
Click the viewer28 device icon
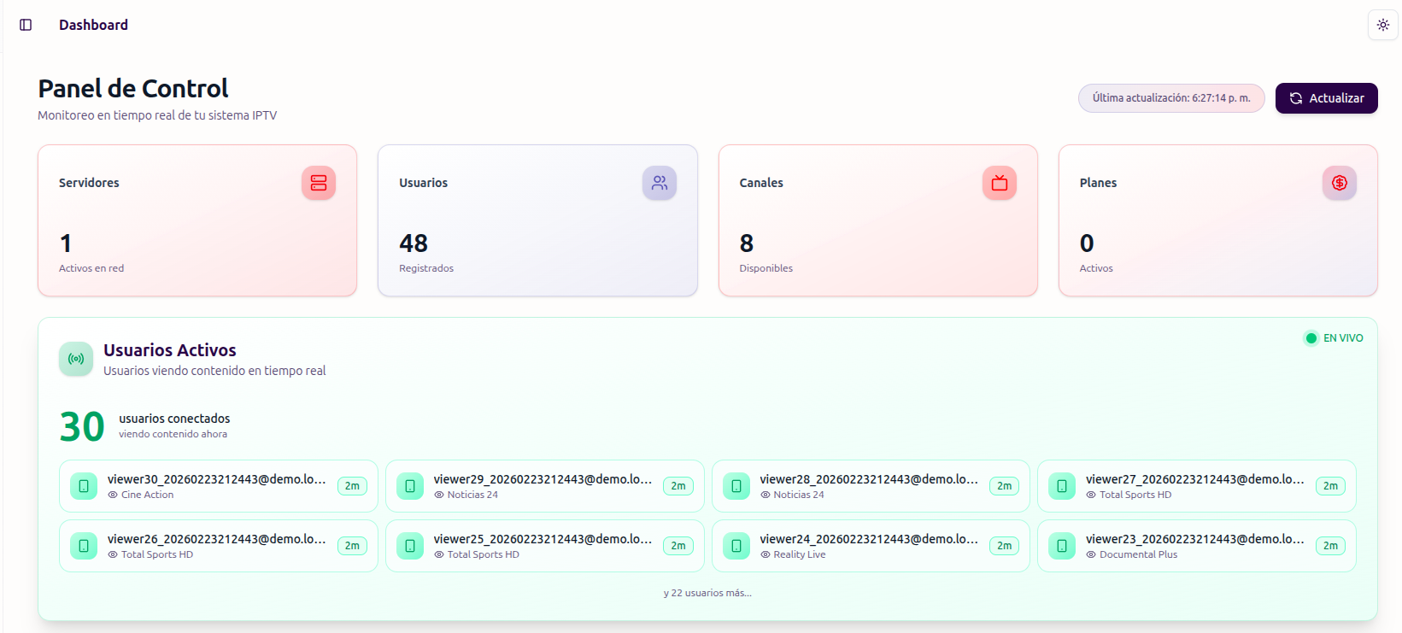(736, 486)
